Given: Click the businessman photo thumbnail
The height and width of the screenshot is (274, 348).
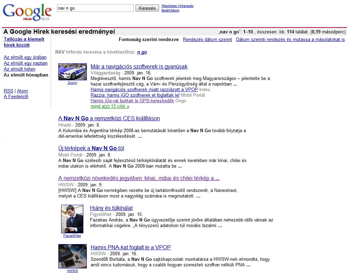Looking at the screenshot, I should point(72,219).
